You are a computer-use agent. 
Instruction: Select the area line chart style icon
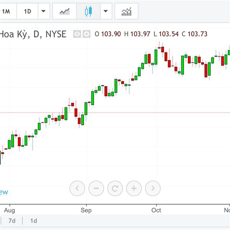pos(64,11)
